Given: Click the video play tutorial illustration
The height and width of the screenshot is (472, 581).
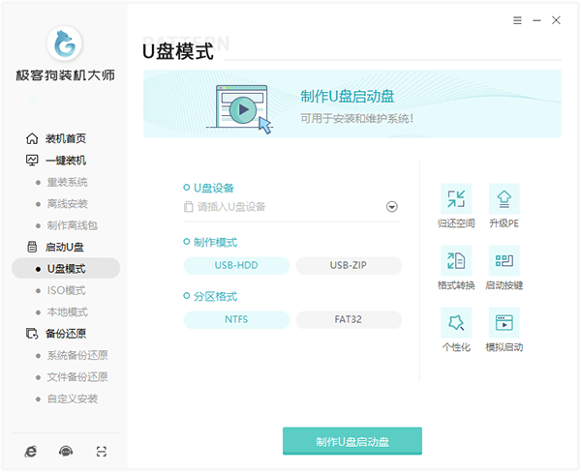Looking at the screenshot, I should tap(240, 109).
